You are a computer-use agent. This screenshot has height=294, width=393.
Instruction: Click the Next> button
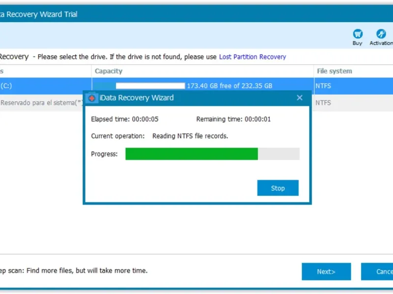tap(326, 271)
